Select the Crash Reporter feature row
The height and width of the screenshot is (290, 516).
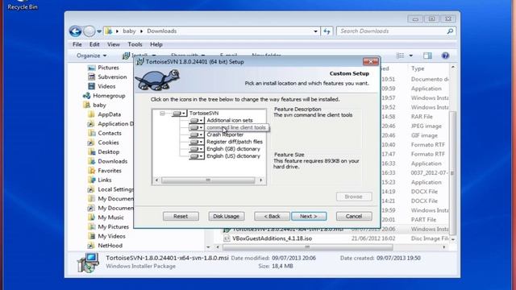(x=225, y=135)
